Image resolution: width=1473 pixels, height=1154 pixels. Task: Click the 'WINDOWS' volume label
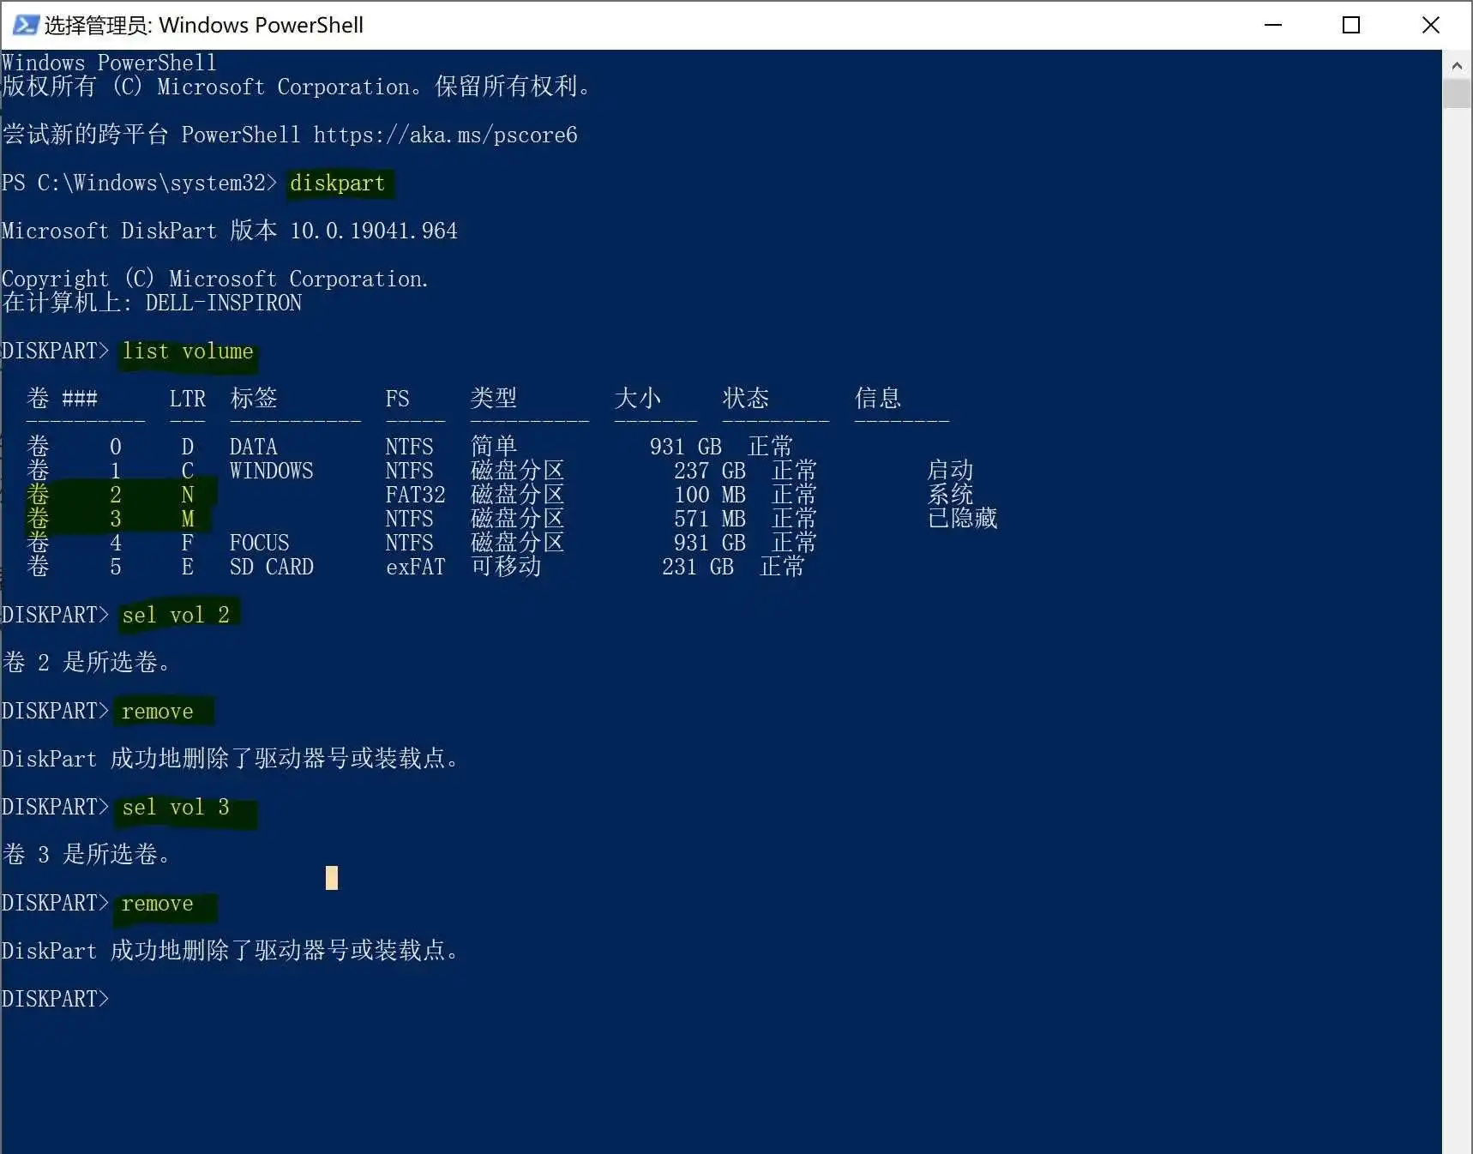pyautogui.click(x=272, y=471)
